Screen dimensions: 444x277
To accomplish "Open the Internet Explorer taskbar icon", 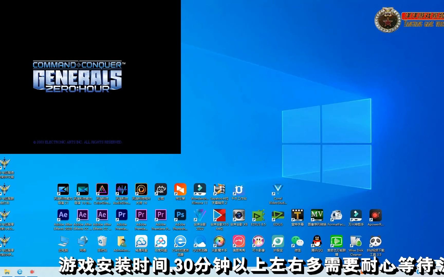I will [20, 272].
